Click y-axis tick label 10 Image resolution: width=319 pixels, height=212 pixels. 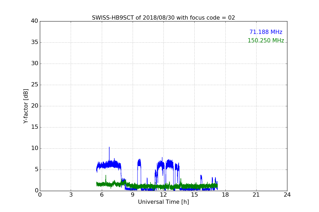(35, 148)
